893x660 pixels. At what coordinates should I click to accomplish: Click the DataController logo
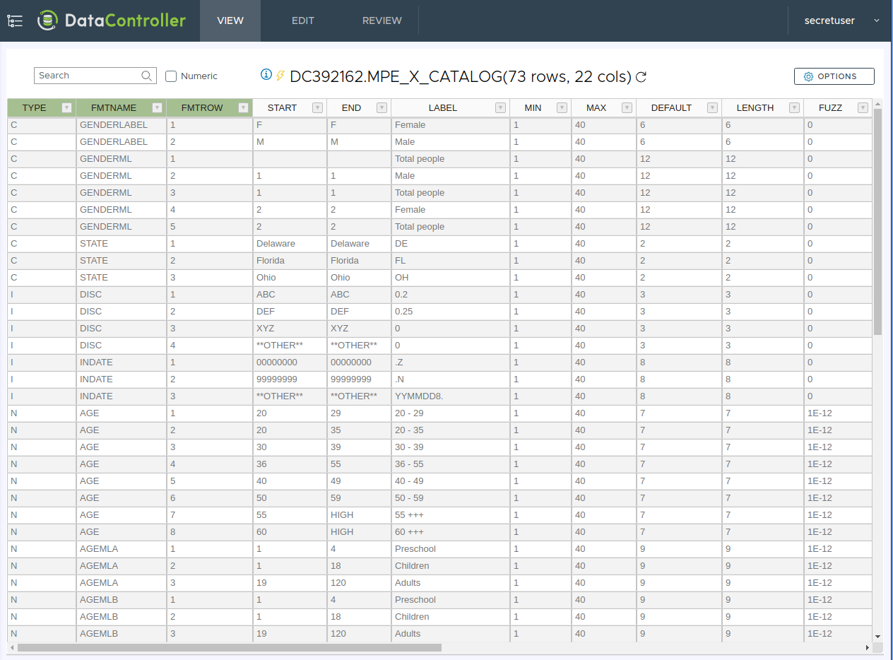pyautogui.click(x=112, y=20)
